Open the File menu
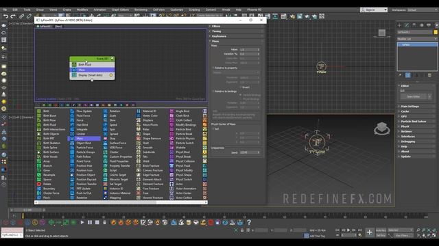The height and width of the screenshot is (246, 439). tap(5, 10)
